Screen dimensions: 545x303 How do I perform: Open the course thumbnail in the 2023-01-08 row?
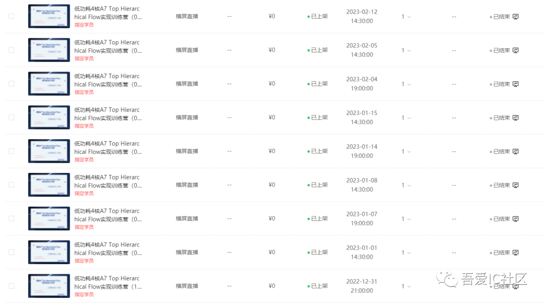pos(49,185)
